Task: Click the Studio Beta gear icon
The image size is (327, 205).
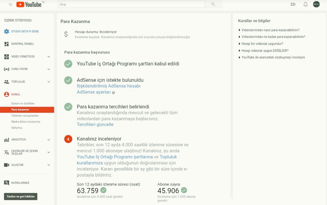Action: [x=6, y=31]
